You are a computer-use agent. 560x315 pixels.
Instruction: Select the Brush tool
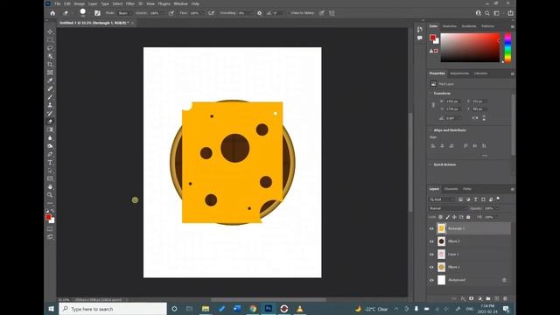pyautogui.click(x=50, y=97)
